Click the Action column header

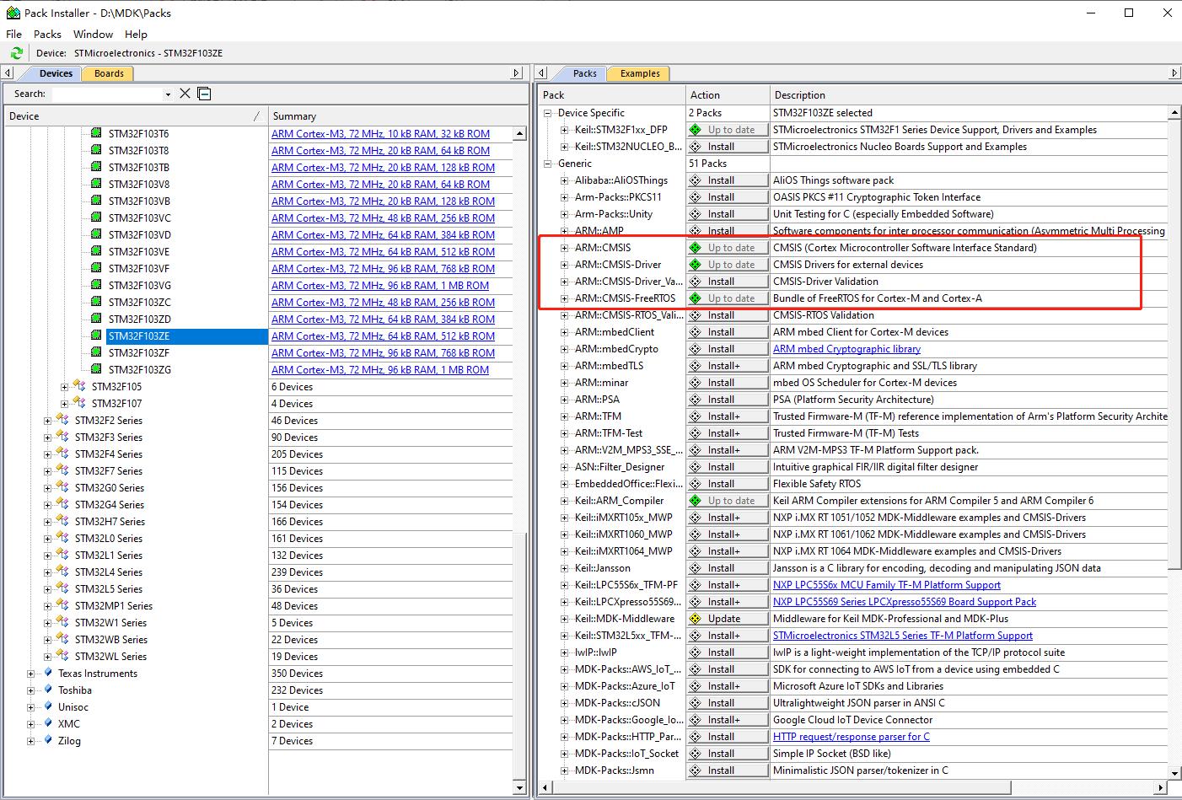tap(727, 95)
